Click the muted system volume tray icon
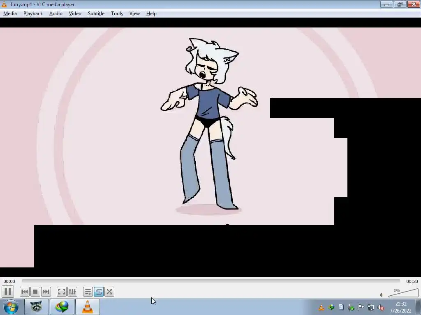Image resolution: width=421 pixels, height=315 pixels. coord(381,307)
